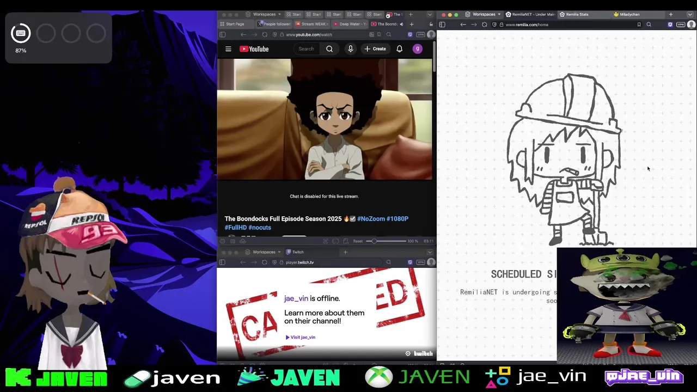Screen dimensions: 697x392
Task: Bookmark the YouTube watch page
Action: click(x=378, y=34)
